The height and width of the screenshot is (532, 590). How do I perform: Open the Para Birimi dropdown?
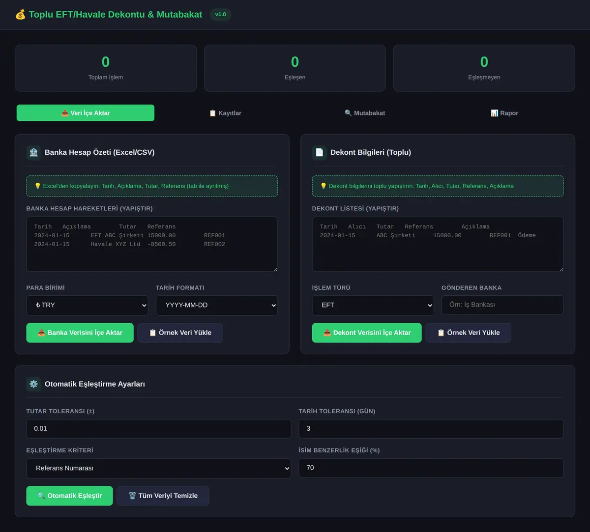87,305
